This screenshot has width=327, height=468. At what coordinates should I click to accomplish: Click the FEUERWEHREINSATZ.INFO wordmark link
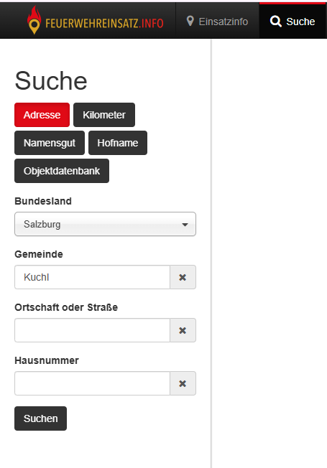pyautogui.click(x=104, y=23)
